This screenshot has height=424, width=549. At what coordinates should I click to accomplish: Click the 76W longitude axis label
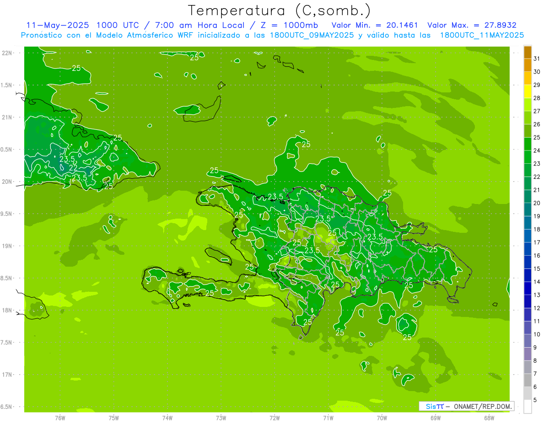pyautogui.click(x=60, y=418)
